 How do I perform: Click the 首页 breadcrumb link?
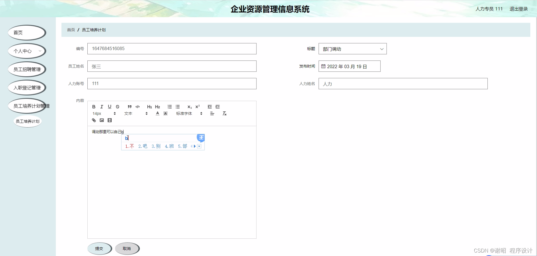(x=71, y=30)
